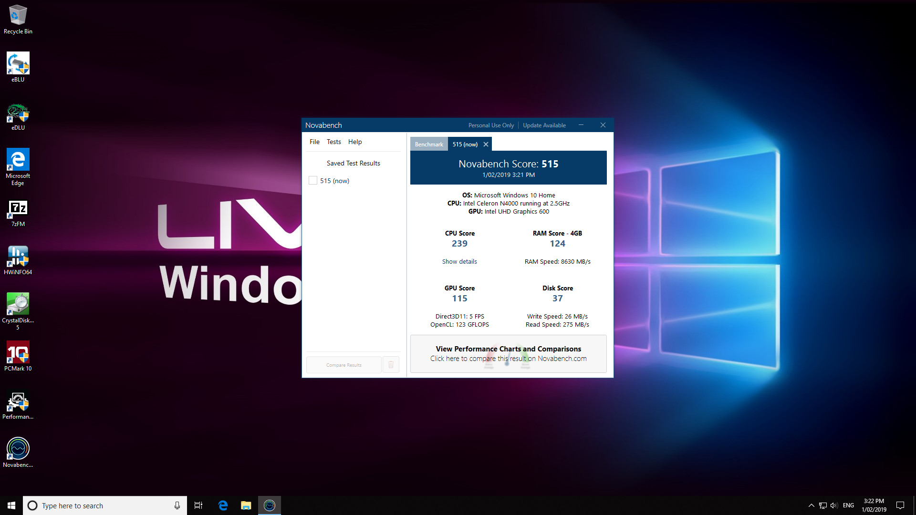Open the network status tray icon
The width and height of the screenshot is (916, 515).
tap(823, 505)
